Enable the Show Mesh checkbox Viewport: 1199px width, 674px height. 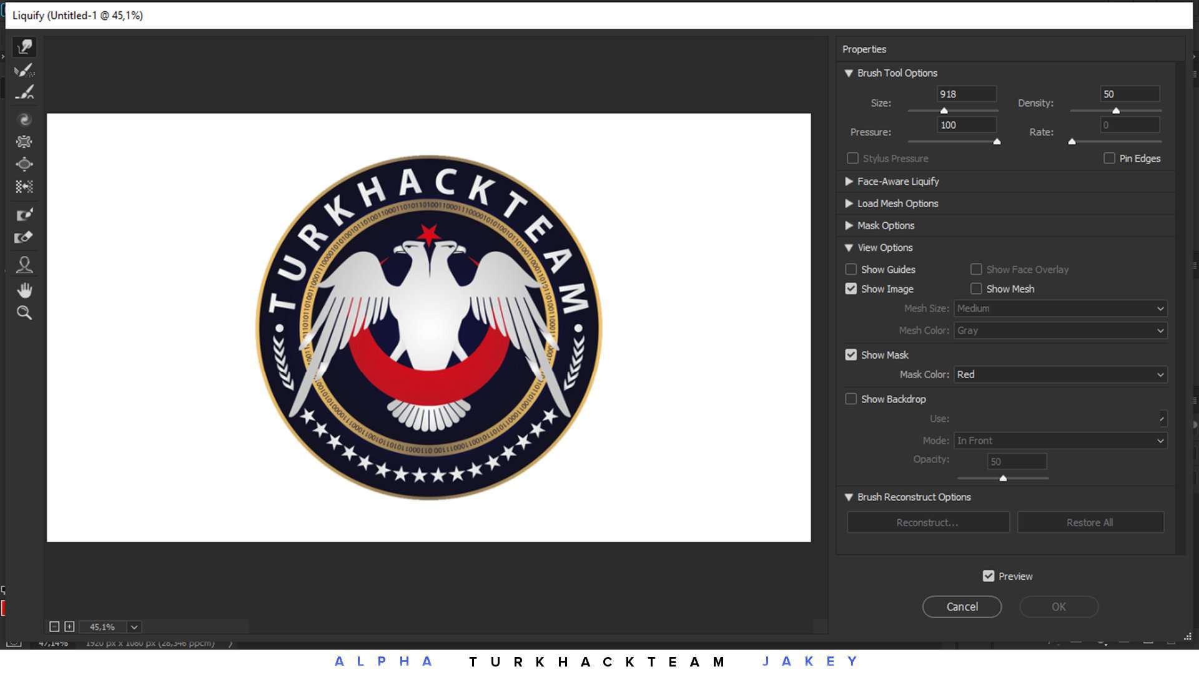(x=976, y=289)
